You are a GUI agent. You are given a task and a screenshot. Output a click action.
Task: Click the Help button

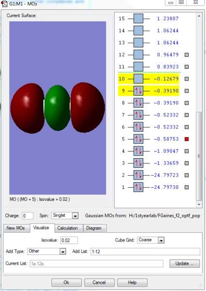132,282
